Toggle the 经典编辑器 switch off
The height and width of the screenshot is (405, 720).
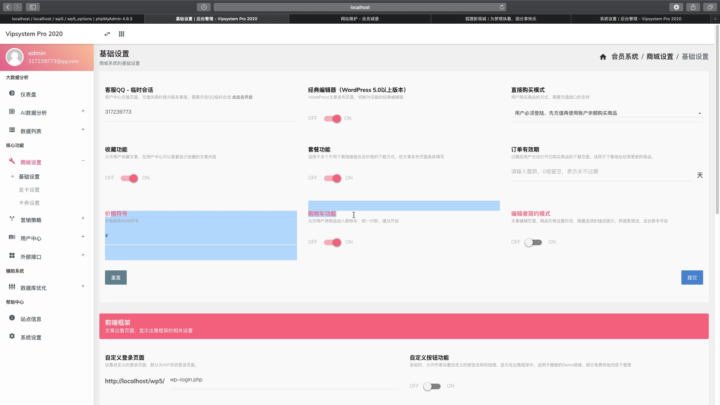pos(333,118)
